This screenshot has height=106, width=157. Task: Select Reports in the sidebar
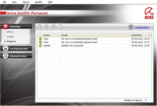pos(11,41)
